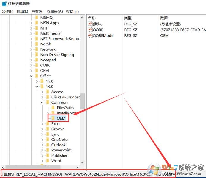The height and width of the screenshot is (178, 206).
Task: Click the PowerPoint folder icon
Action: pyautogui.click(x=48, y=150)
